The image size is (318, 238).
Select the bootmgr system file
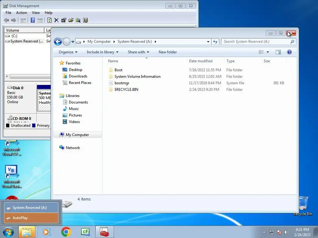(x=119, y=83)
